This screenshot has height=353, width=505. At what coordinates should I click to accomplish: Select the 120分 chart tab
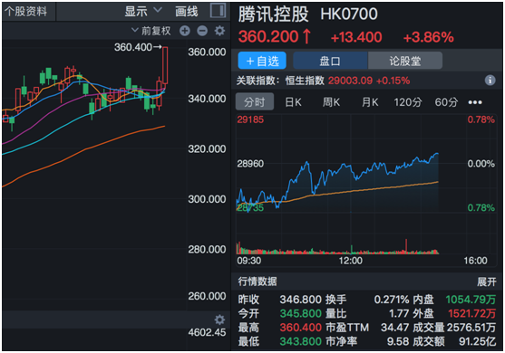408,102
